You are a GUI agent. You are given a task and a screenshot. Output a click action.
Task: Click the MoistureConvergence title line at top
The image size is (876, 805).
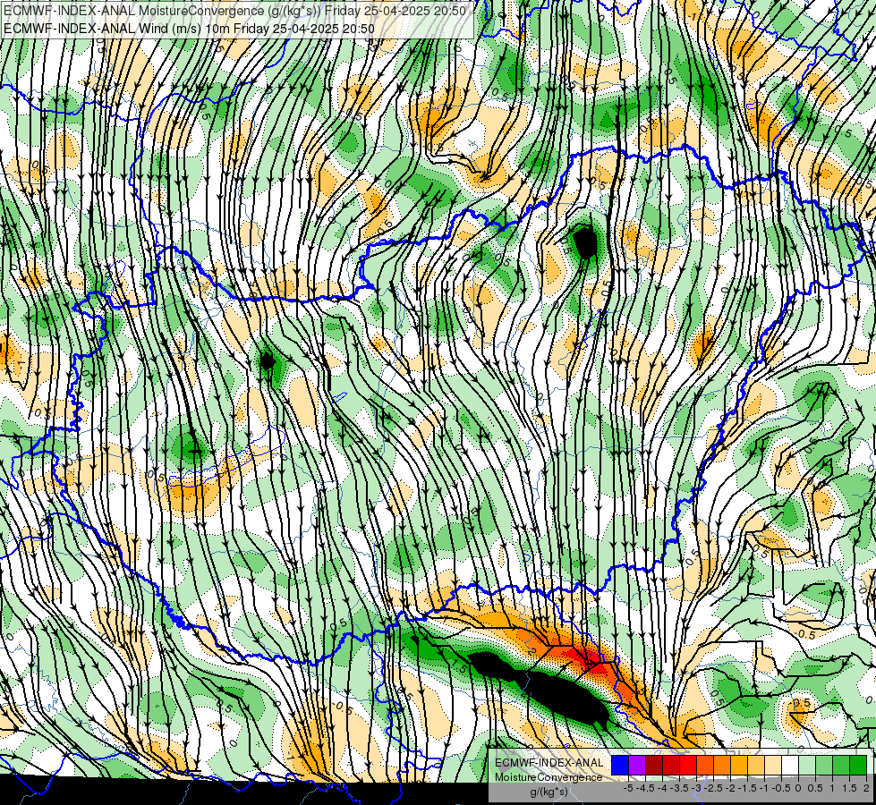pyautogui.click(x=234, y=11)
